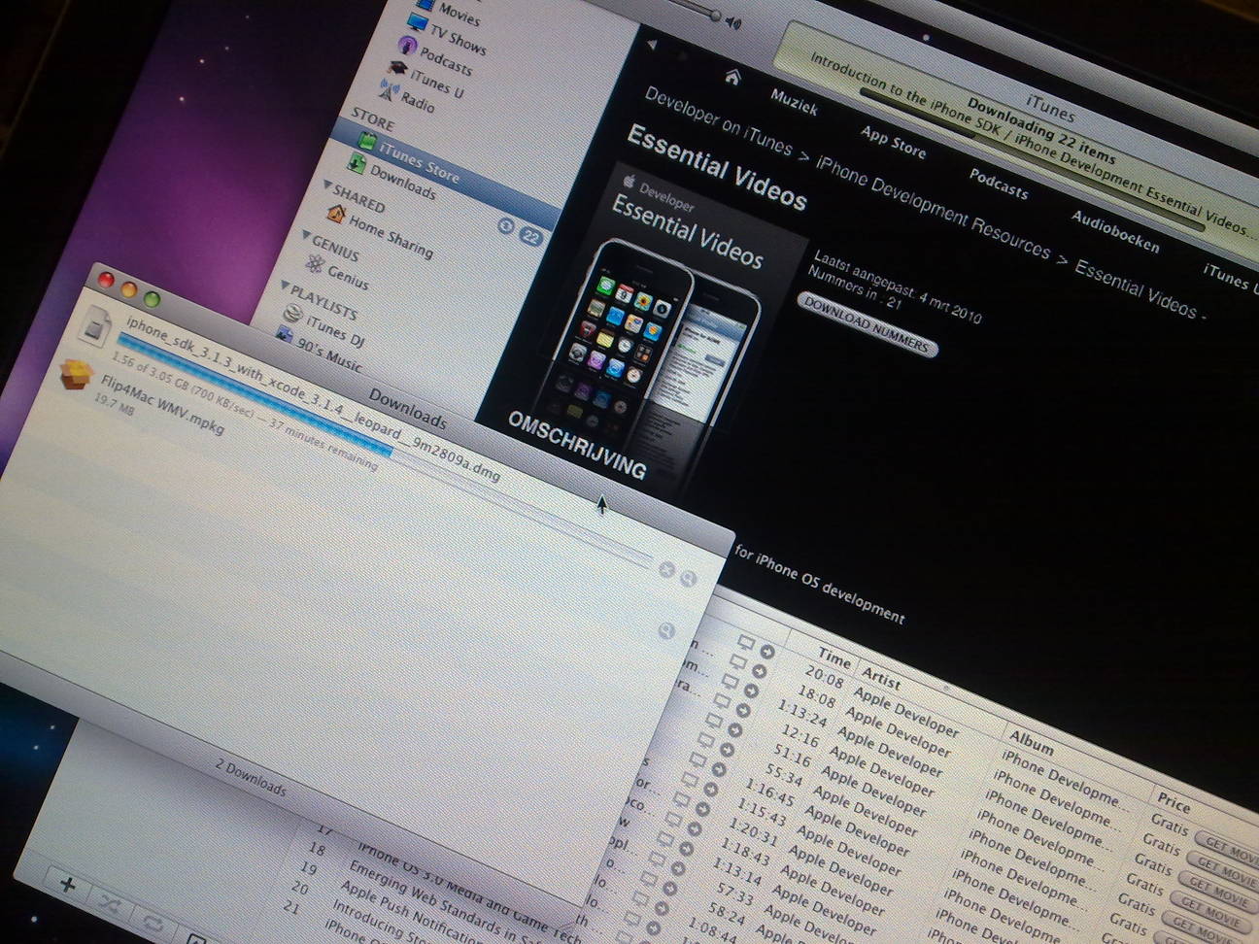Collapse the SHARED section triangle
This screenshot has height=944, width=1259.
[x=327, y=185]
